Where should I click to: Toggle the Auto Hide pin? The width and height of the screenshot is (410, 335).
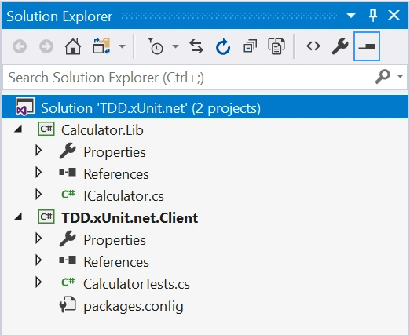pyautogui.click(x=373, y=16)
